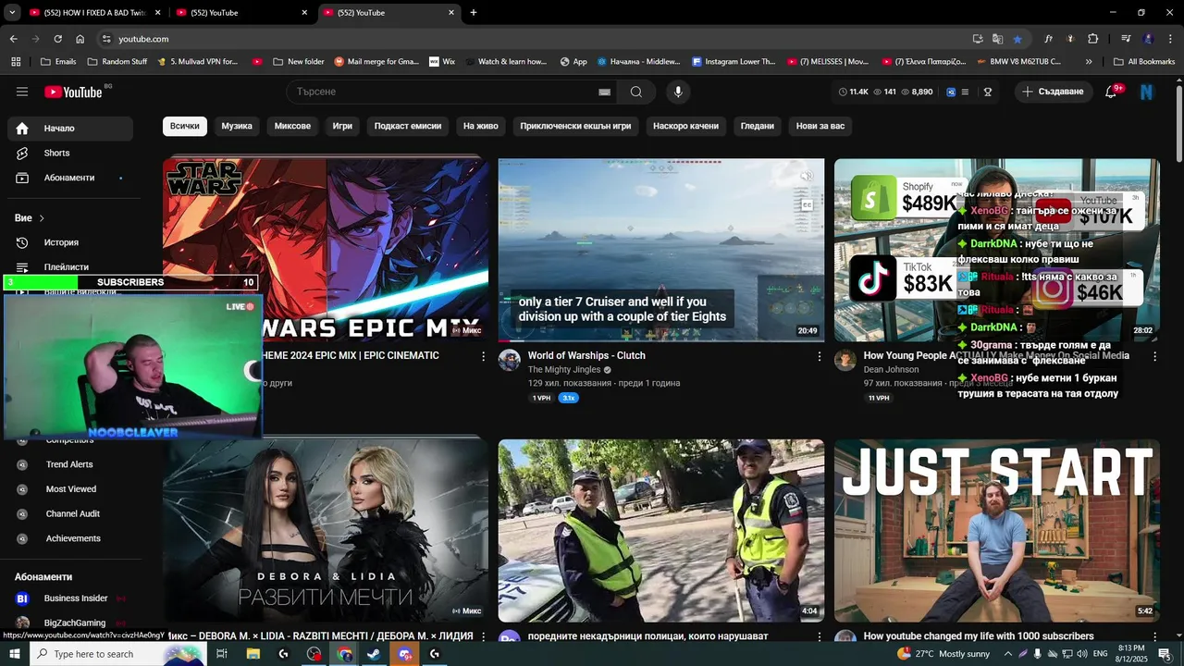Open Channel Audit in sidebar
1184x666 pixels.
click(x=70, y=513)
